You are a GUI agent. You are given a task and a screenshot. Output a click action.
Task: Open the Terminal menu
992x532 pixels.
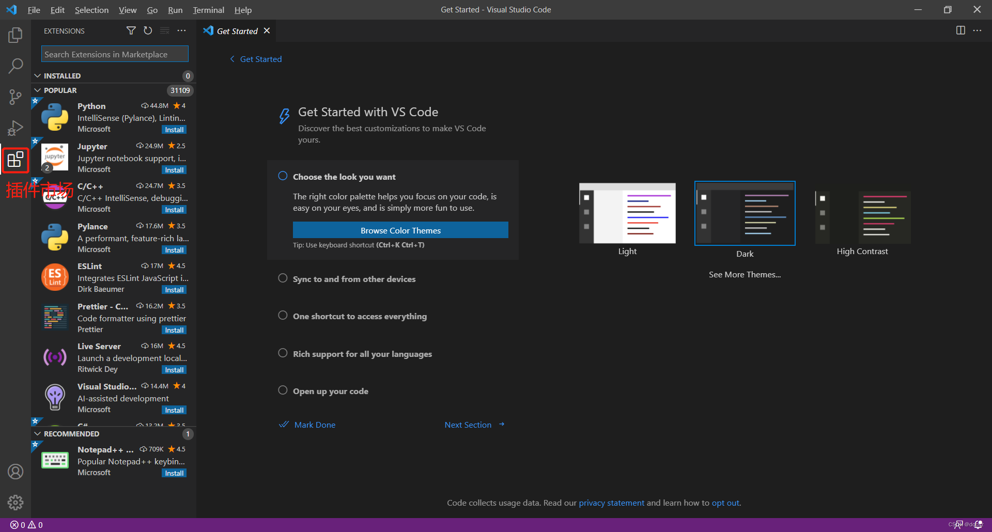click(208, 10)
